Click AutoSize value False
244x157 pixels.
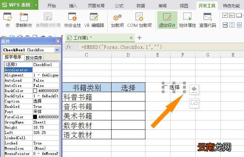tap(46, 85)
